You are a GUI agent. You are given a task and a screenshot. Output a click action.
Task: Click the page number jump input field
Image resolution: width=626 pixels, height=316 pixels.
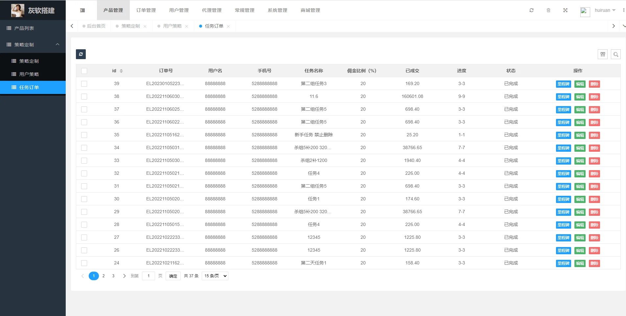pos(149,276)
